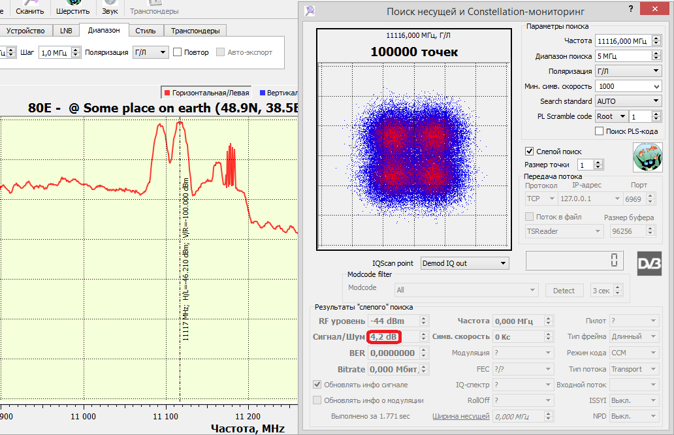The height and width of the screenshot is (435, 674).
Task: Open the TSReader dropdown
Action: pyautogui.click(x=564, y=231)
